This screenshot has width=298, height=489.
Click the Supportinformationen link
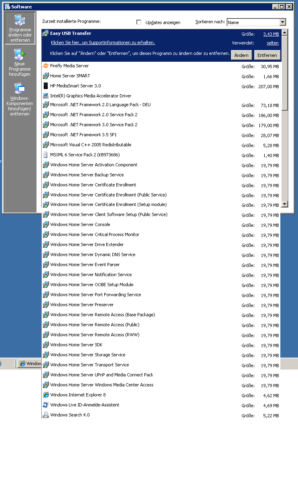103,42
